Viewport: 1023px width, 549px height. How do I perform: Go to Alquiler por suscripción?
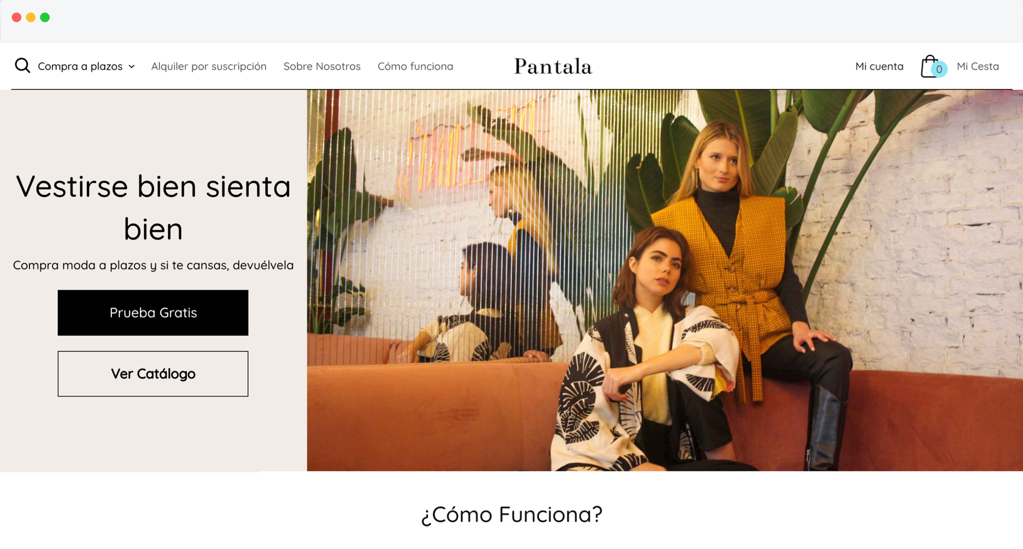point(209,66)
